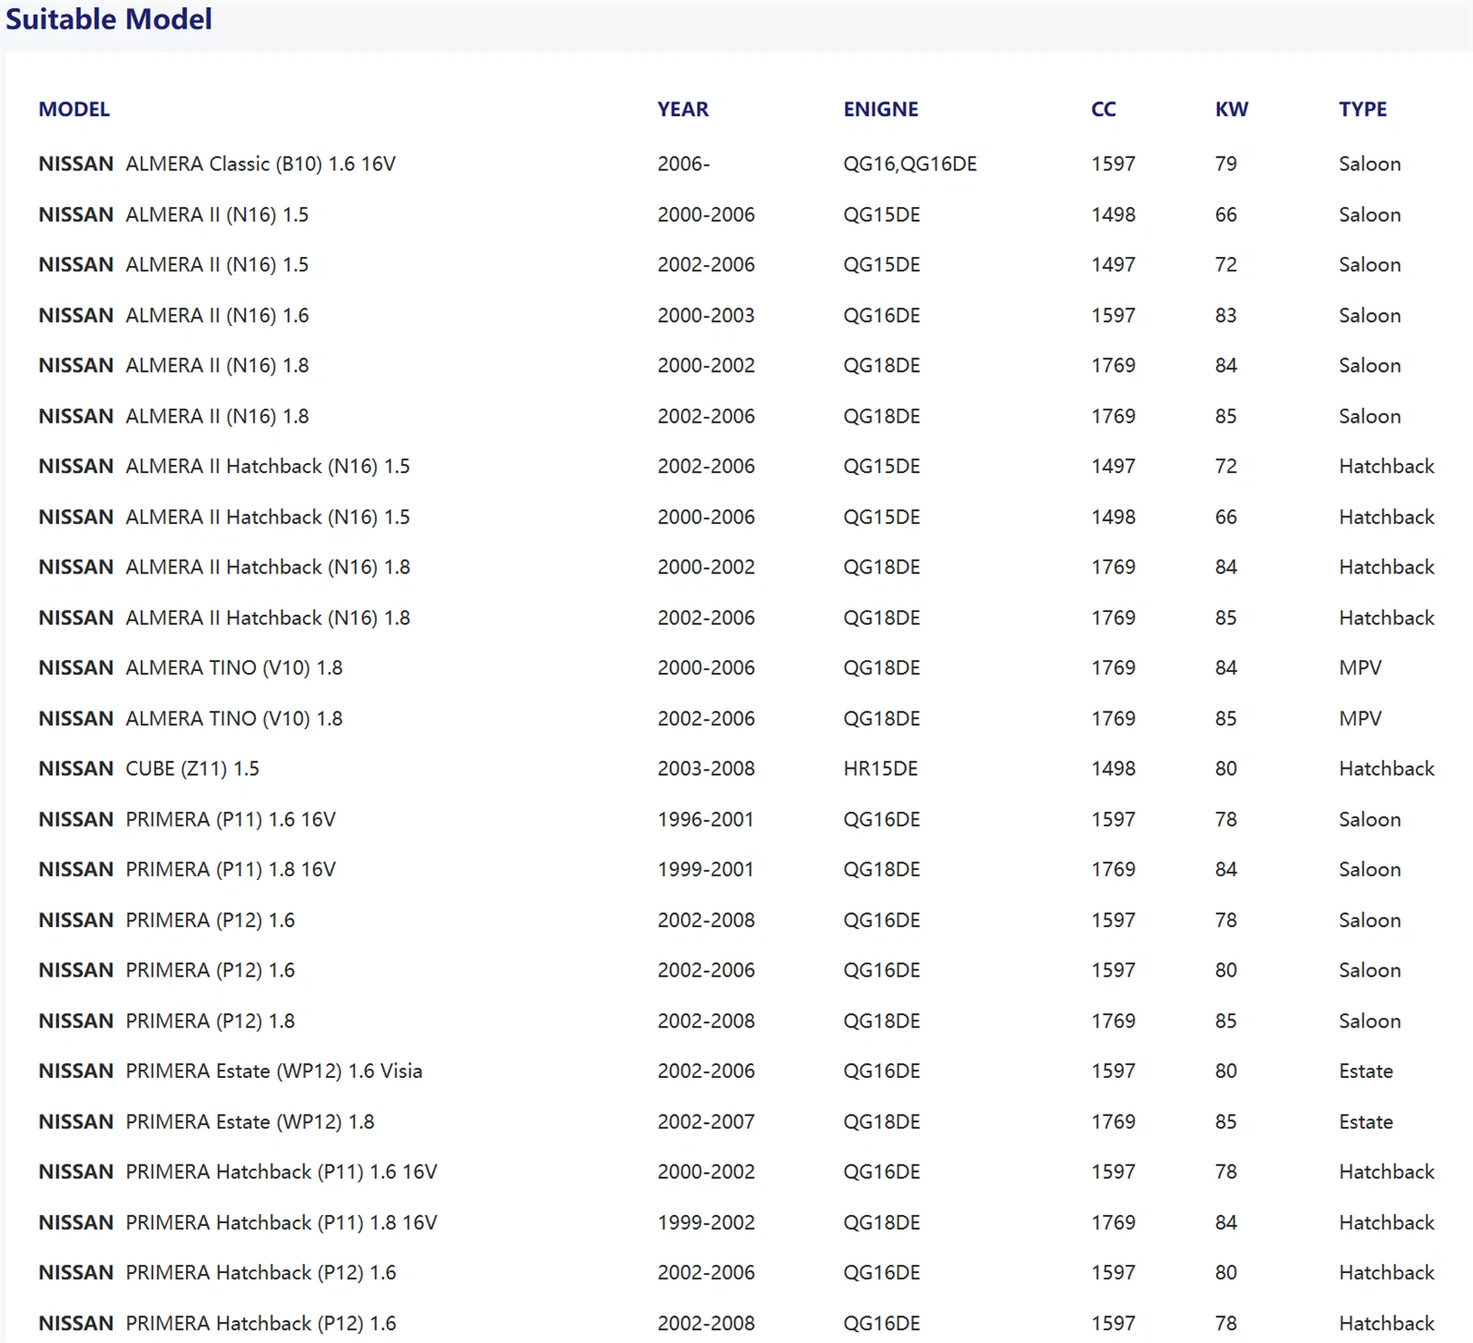Click 1597 CC in PRIMERA Estate 1.6 Visia row
Image resolution: width=1473 pixels, height=1343 pixels.
pyautogui.click(x=1114, y=1071)
